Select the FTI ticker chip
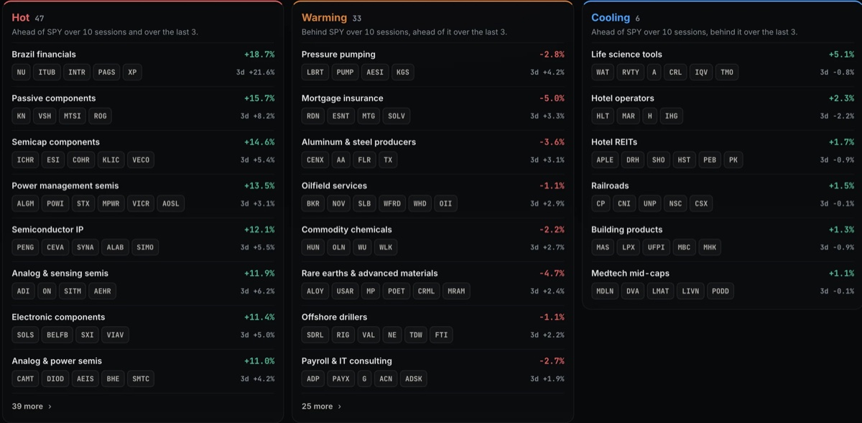862x423 pixels. pos(441,335)
